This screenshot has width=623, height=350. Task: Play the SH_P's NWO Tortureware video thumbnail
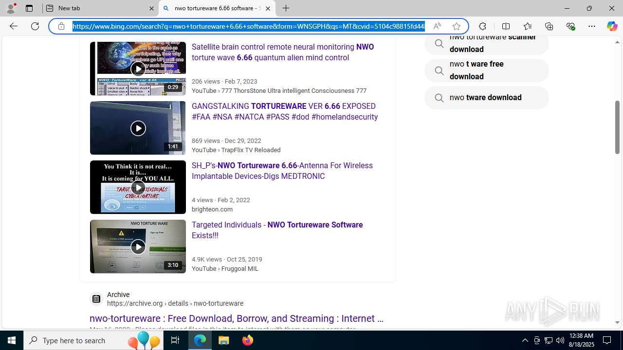coord(138,187)
